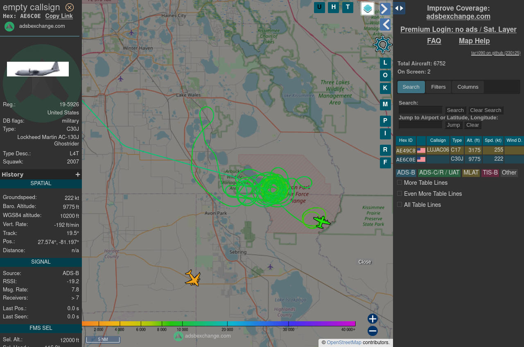
Task: Toggle the sidebar width arrows button
Action: point(399,8)
